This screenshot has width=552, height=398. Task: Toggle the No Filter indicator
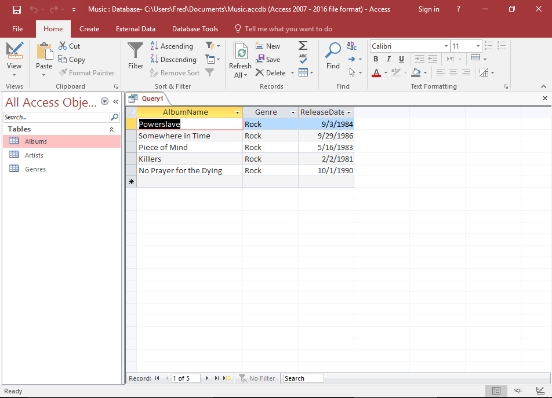click(257, 378)
